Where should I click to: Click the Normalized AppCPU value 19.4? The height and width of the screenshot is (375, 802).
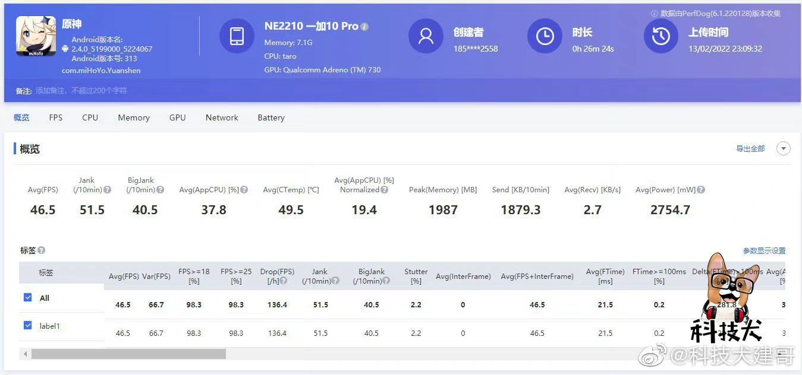[364, 210]
